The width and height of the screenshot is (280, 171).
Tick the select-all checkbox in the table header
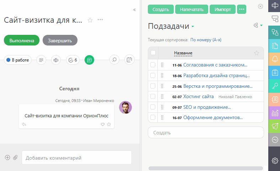153,53
